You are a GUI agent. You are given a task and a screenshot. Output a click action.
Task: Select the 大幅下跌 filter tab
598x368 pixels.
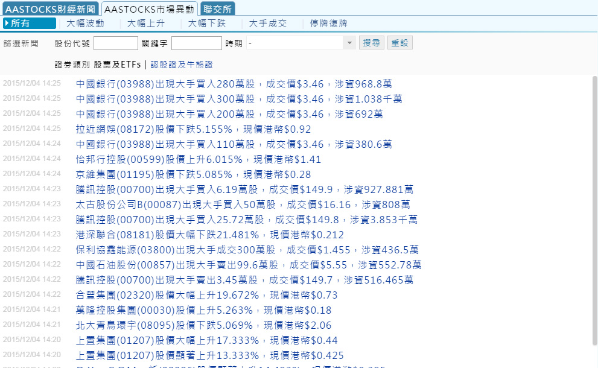(207, 24)
